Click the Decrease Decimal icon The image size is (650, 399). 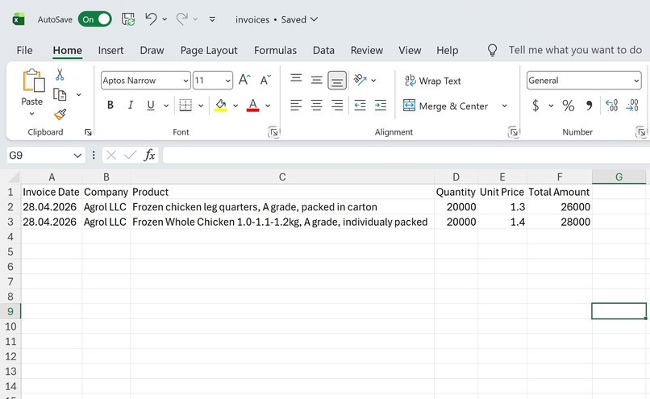click(x=632, y=106)
